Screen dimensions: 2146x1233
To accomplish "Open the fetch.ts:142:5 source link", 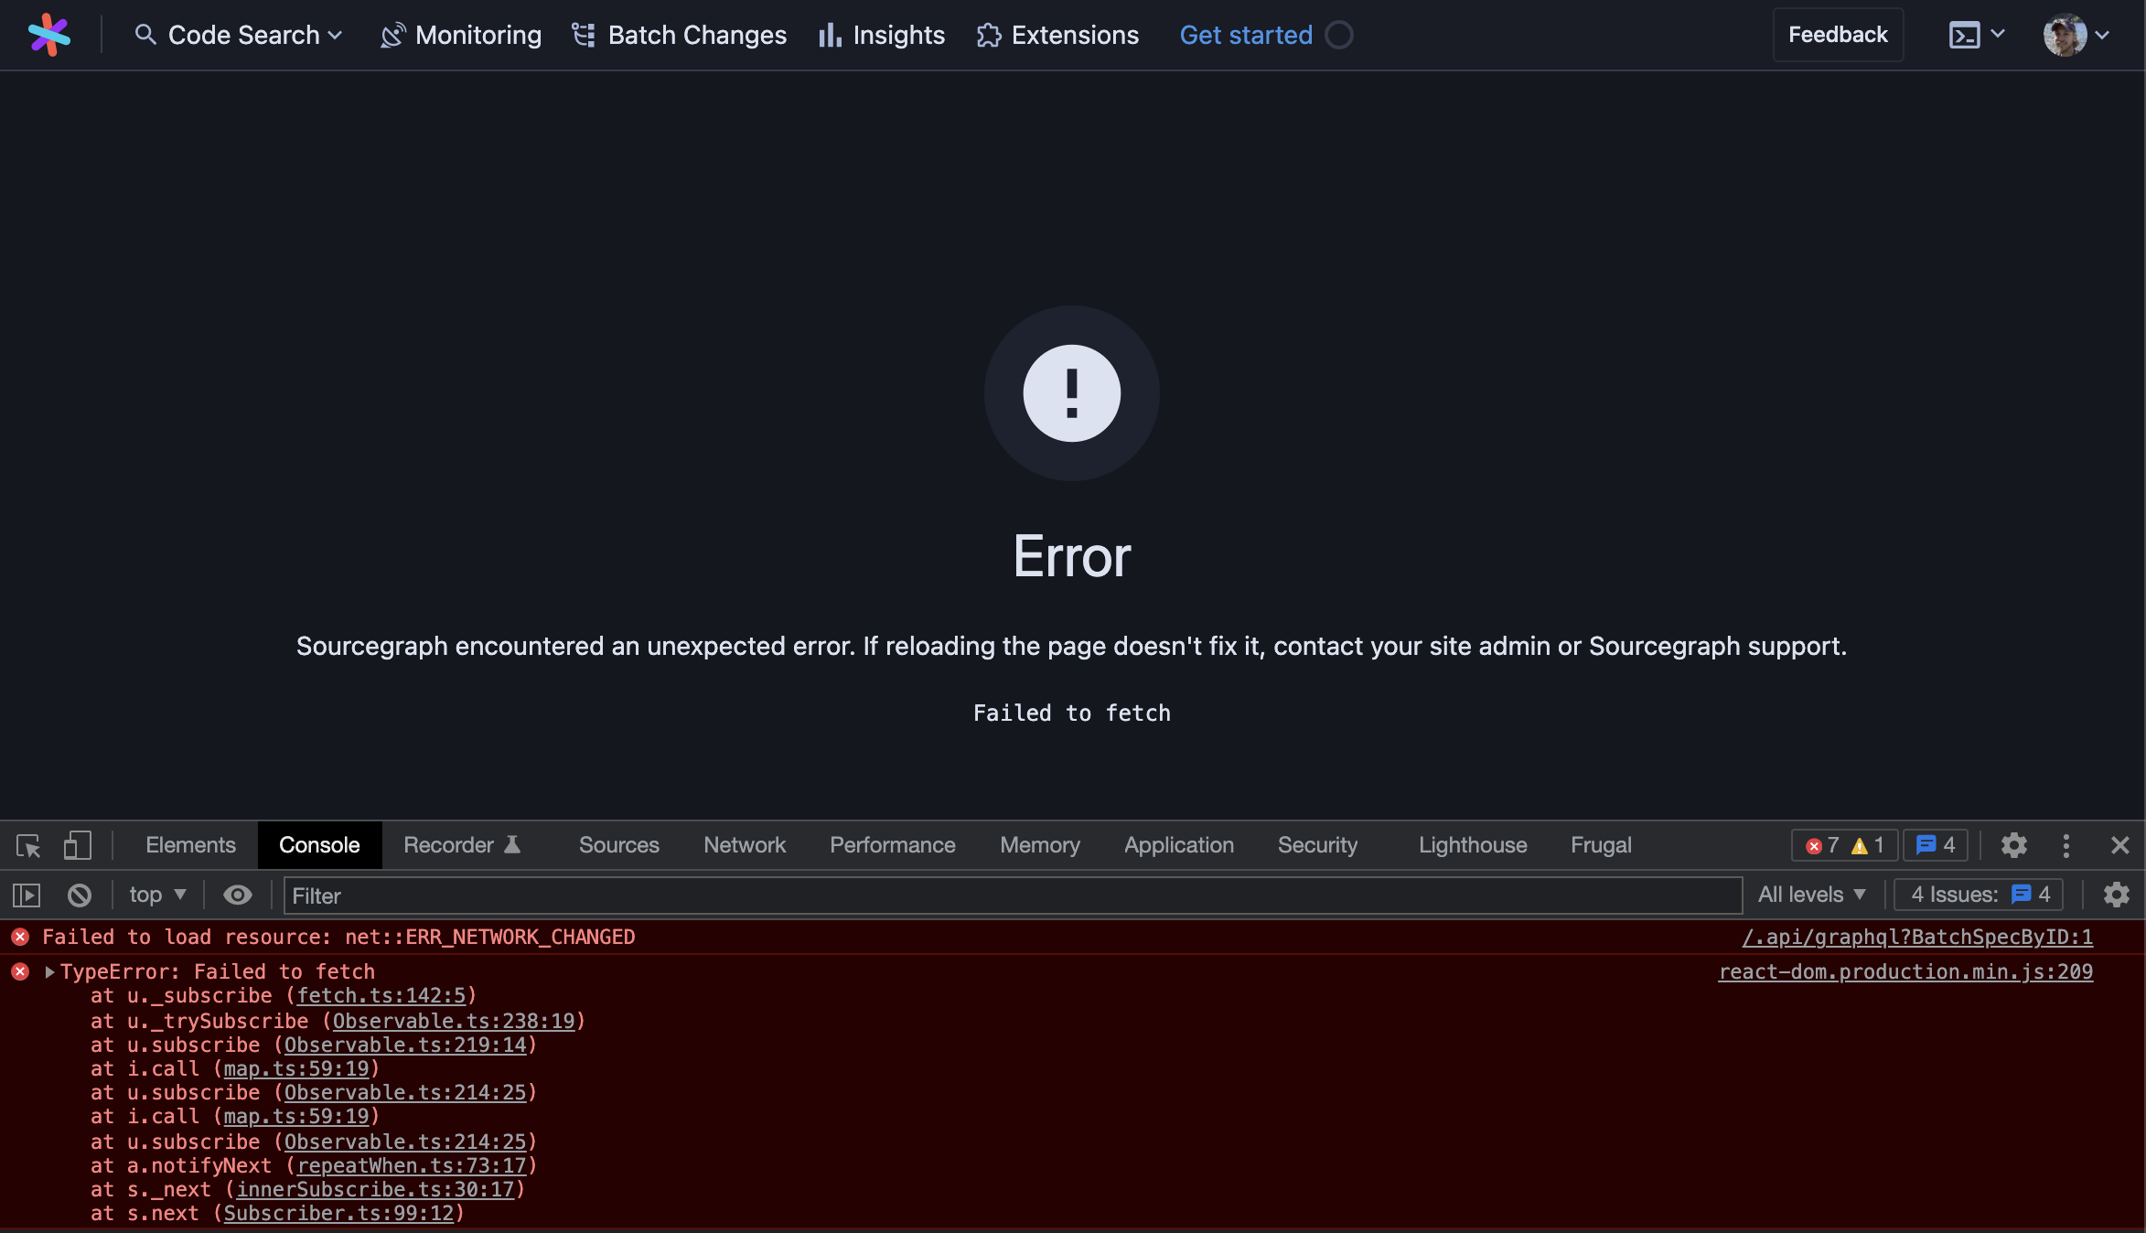I will pos(381,995).
